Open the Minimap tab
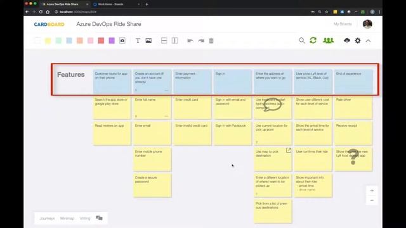Image resolution: width=406 pixels, height=228 pixels. (67, 218)
